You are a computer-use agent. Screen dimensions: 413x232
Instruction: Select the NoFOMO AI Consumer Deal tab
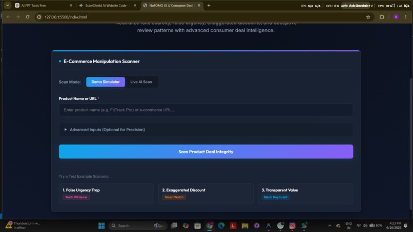pos(172,5)
